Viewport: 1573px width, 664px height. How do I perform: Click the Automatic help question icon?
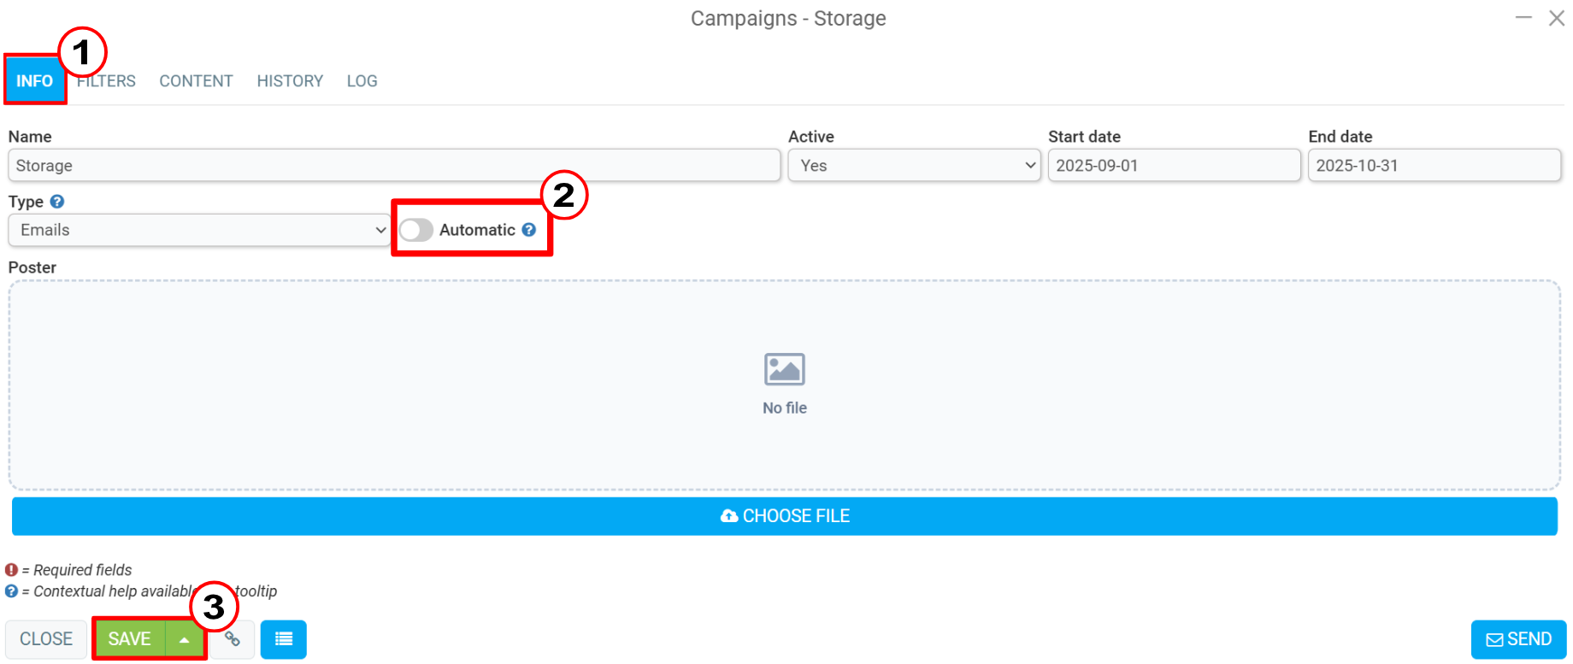point(529,230)
